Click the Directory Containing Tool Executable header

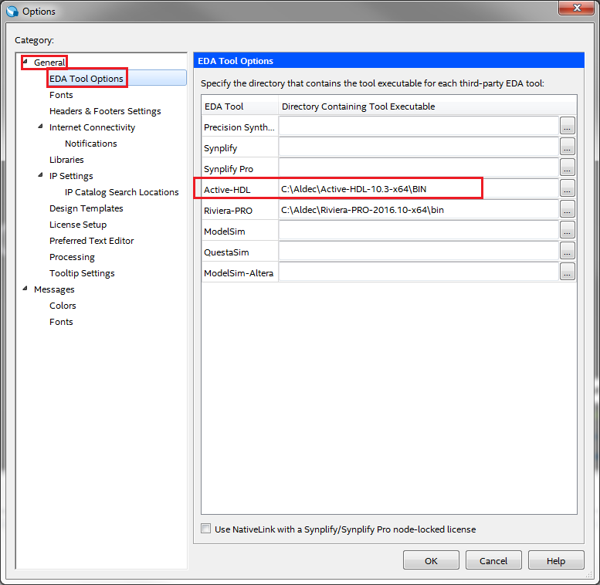coord(427,106)
